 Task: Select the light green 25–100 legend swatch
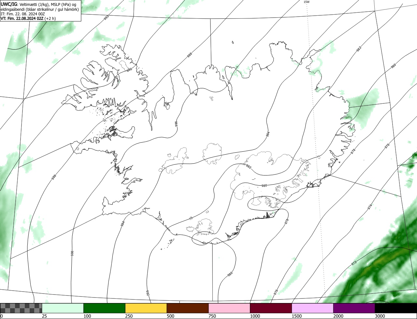pyautogui.click(x=63, y=308)
